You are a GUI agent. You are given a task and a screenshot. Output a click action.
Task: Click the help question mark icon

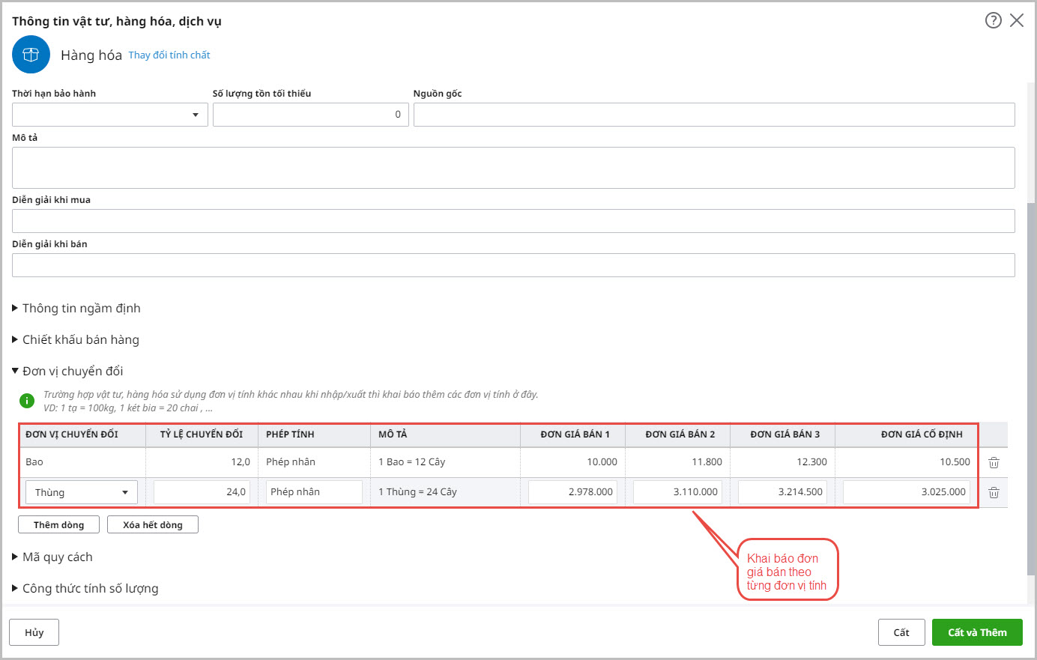[993, 20]
